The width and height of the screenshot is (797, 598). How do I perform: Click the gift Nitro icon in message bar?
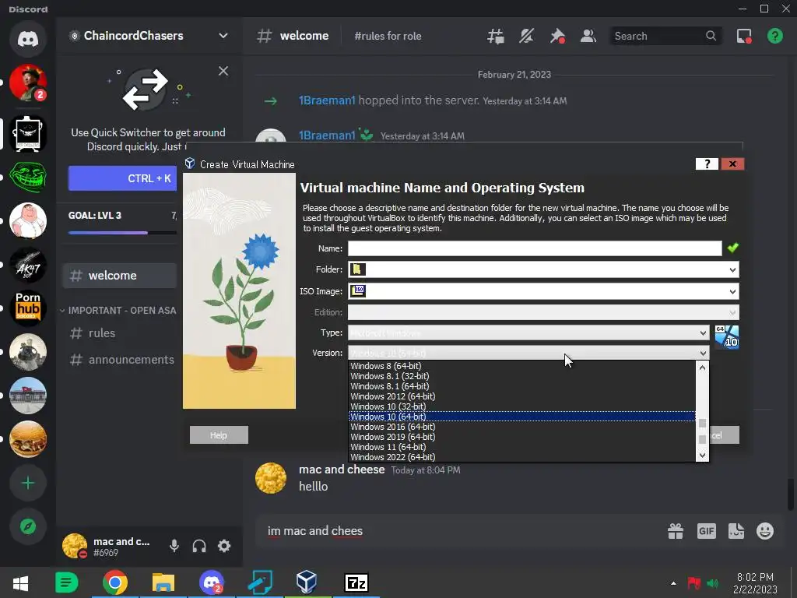pyautogui.click(x=676, y=531)
